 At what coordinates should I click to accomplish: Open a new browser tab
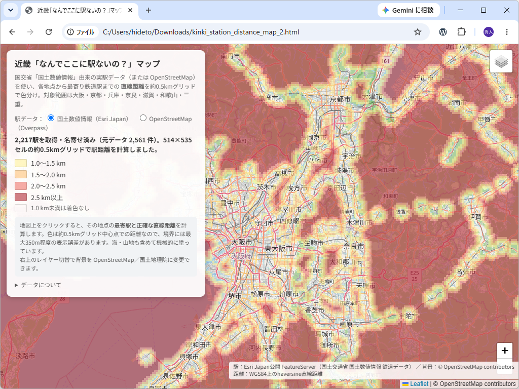[x=149, y=10]
